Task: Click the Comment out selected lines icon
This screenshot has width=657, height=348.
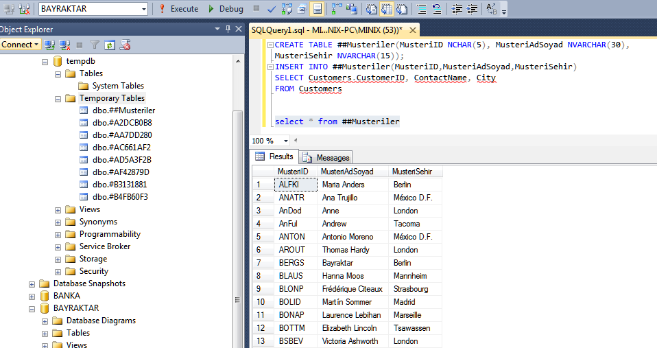Action: [x=421, y=9]
